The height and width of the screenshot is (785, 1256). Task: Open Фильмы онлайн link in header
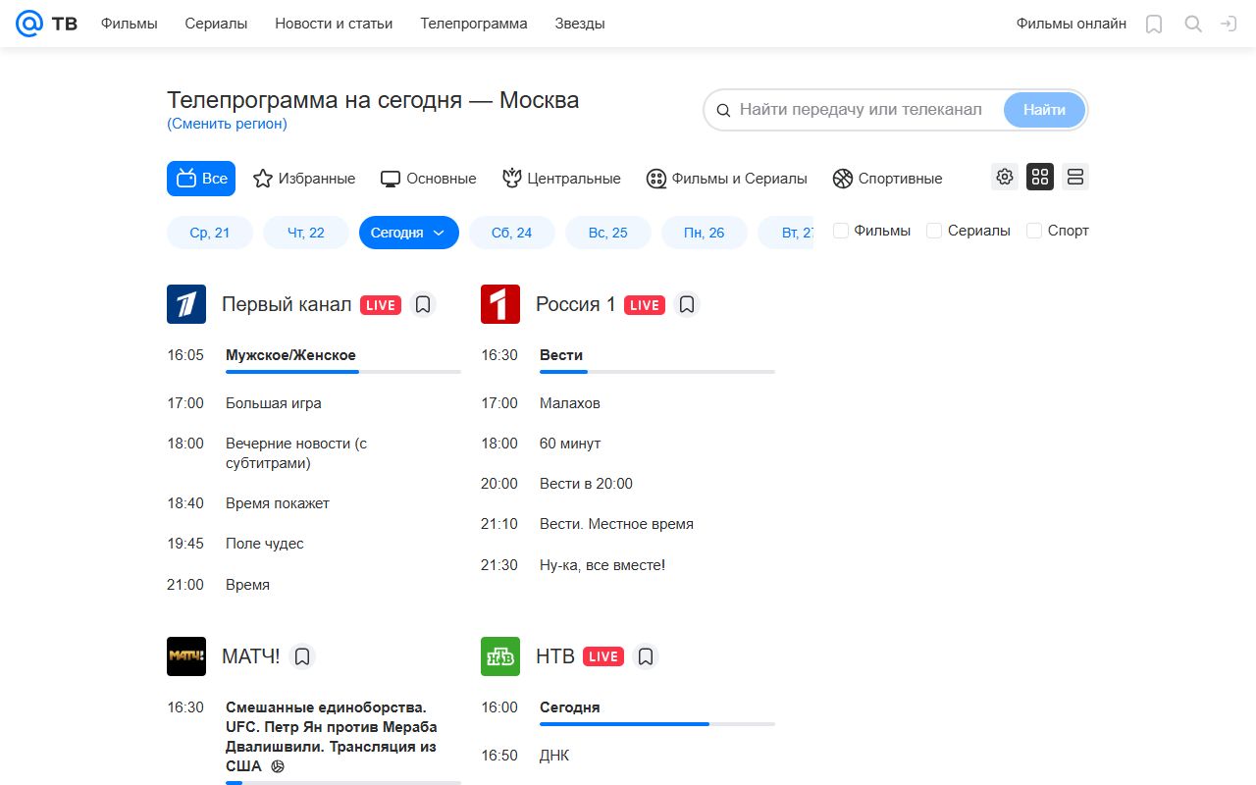[x=1072, y=24]
